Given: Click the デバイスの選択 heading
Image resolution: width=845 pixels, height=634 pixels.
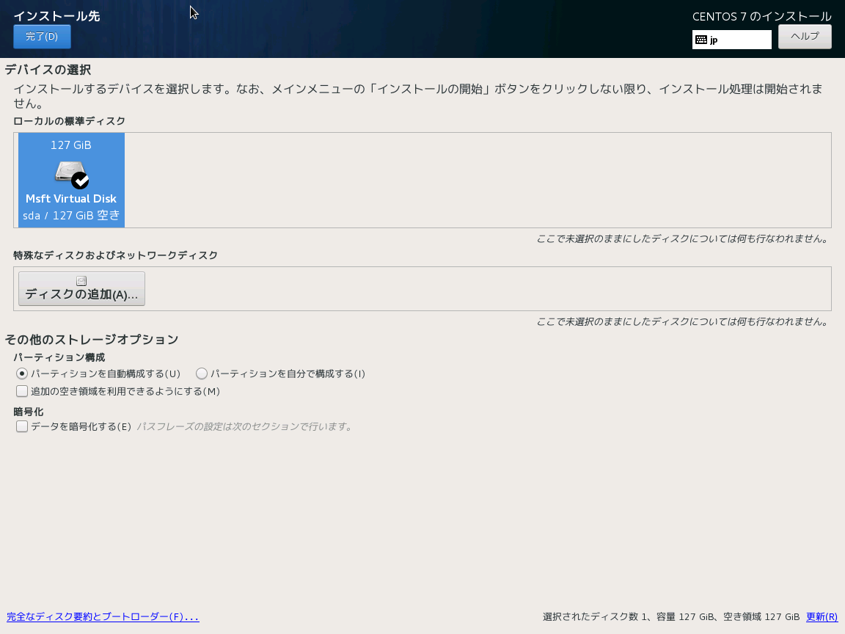Looking at the screenshot, I should (x=48, y=70).
